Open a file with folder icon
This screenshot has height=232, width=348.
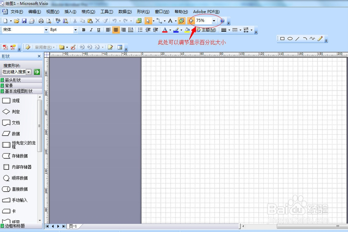(x=17, y=21)
